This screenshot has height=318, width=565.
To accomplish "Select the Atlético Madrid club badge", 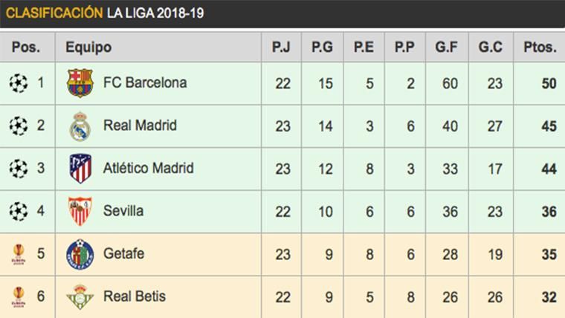I will (x=79, y=169).
